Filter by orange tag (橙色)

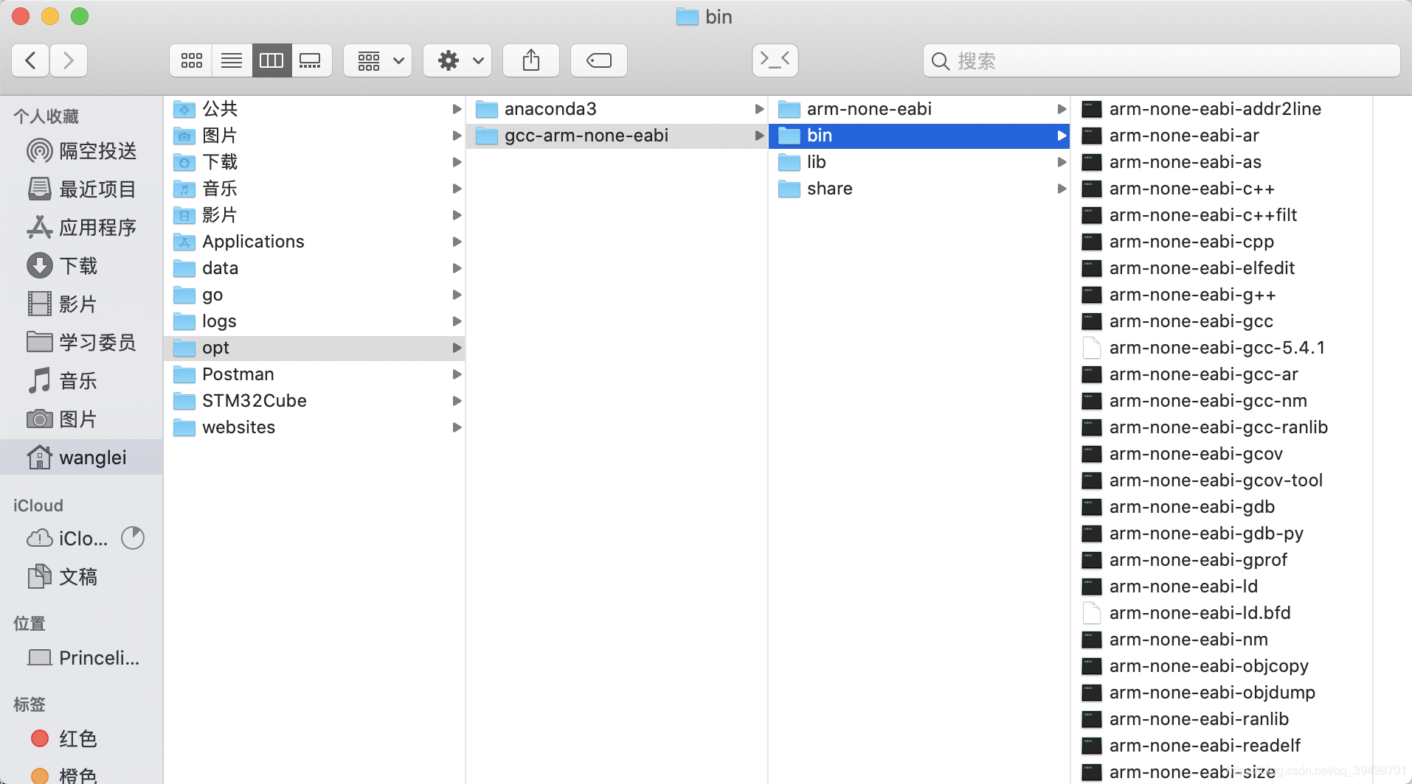click(81, 776)
